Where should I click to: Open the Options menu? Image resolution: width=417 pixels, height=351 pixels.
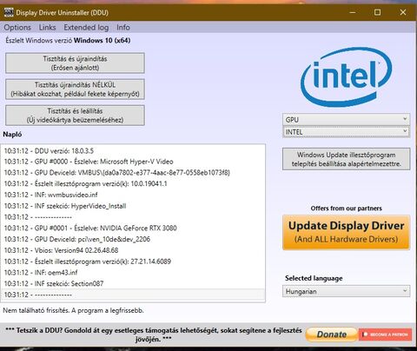tap(17, 28)
